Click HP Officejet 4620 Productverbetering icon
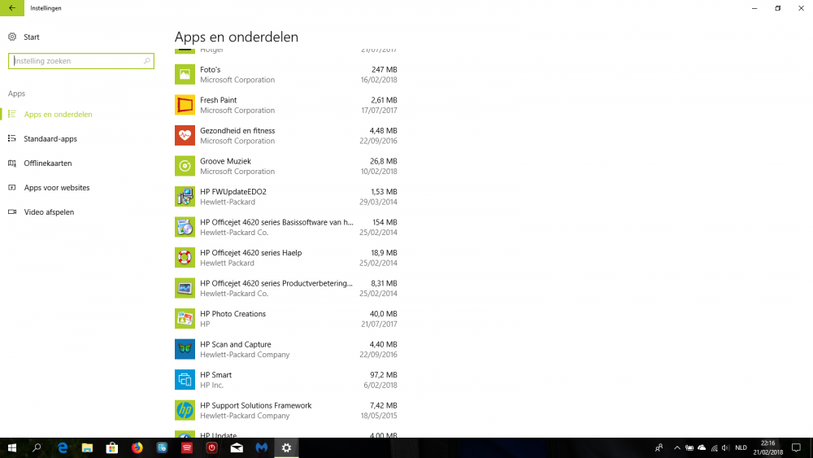The width and height of the screenshot is (813, 458). [x=185, y=289]
